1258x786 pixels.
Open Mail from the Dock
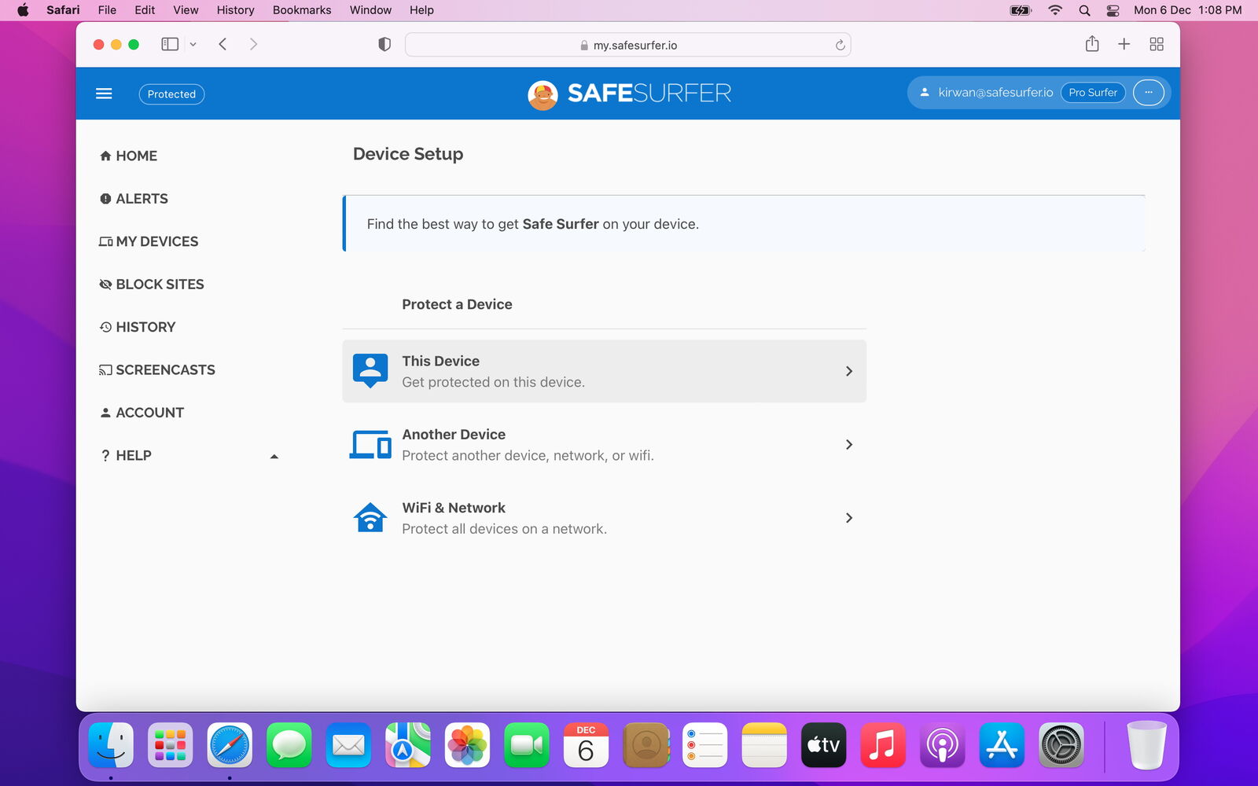pyautogui.click(x=348, y=744)
